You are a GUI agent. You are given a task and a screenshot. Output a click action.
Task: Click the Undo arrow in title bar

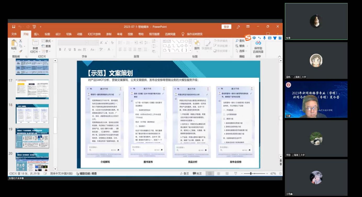click(x=20, y=27)
